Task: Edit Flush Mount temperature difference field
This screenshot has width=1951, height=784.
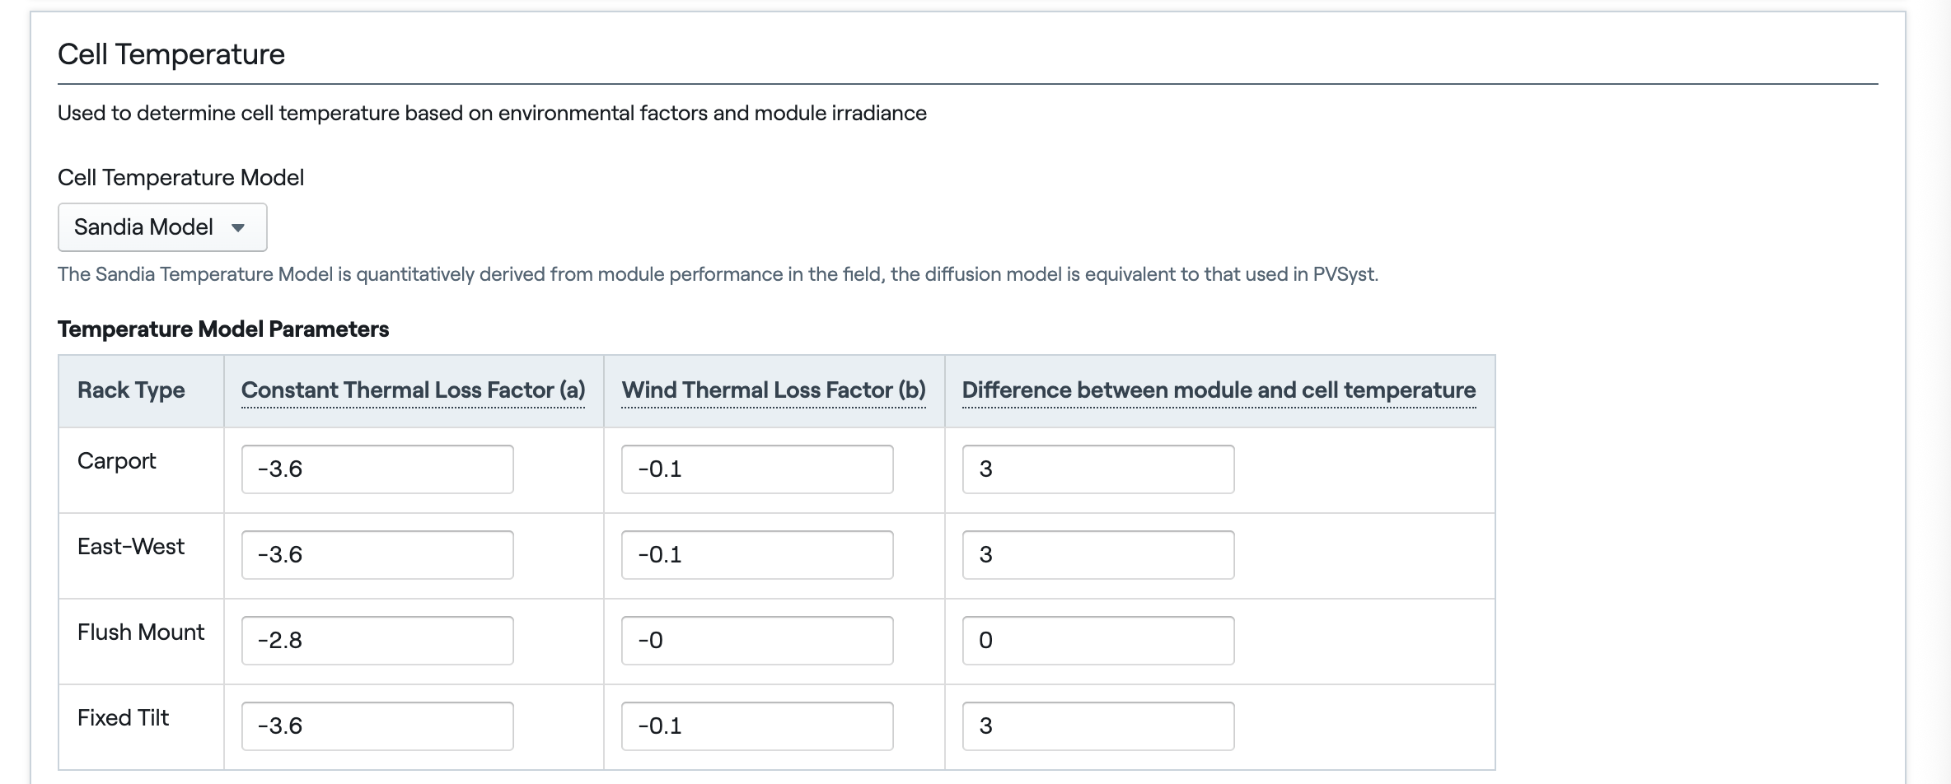Action: [x=1098, y=641]
